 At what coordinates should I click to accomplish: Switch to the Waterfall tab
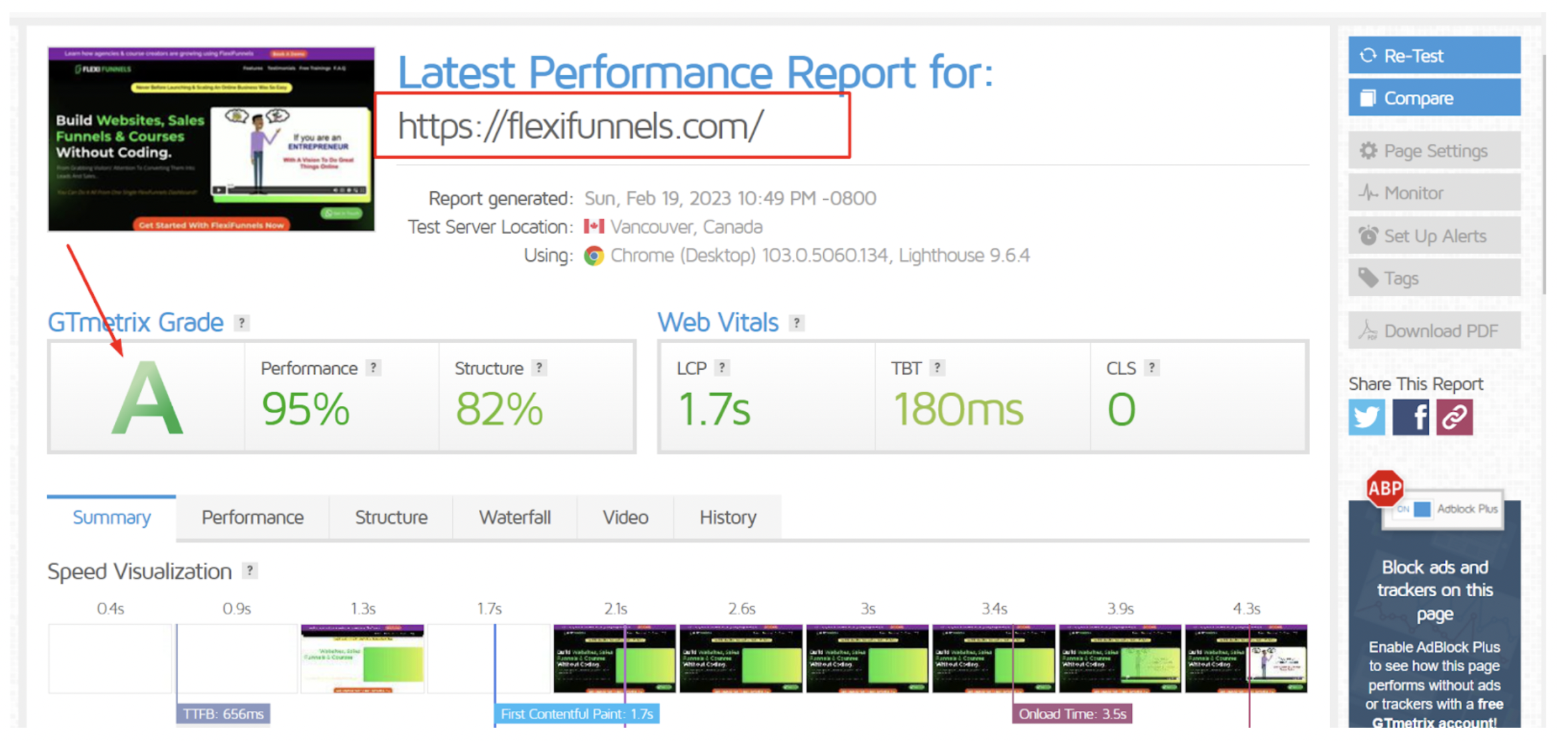[514, 518]
